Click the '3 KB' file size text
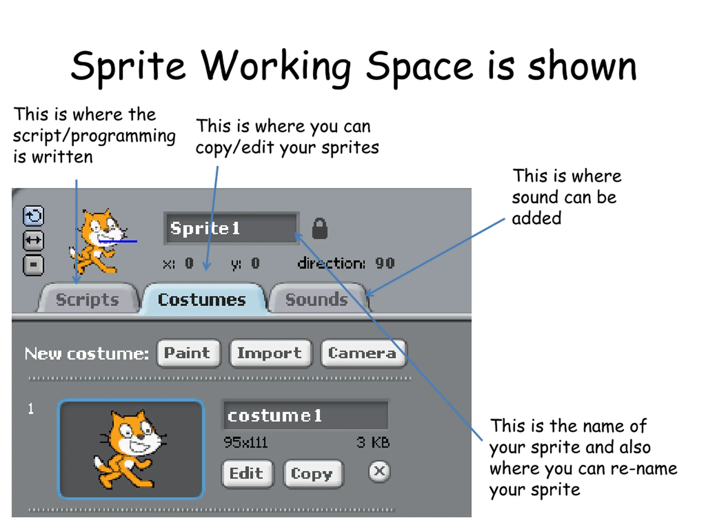 coord(373,442)
